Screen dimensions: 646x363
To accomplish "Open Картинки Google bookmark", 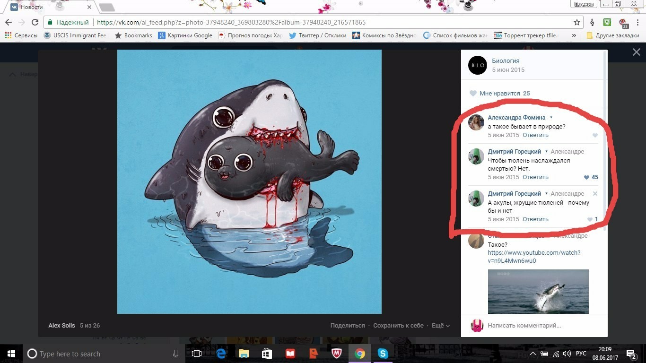I will coord(185,35).
